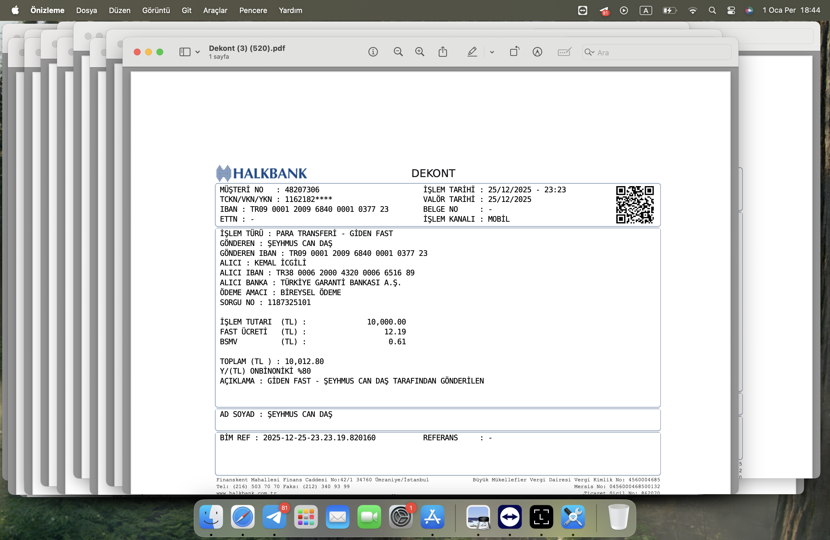Image resolution: width=830 pixels, height=540 pixels.
Task: Open the Share icon in Preview toolbar
Action: point(443,52)
